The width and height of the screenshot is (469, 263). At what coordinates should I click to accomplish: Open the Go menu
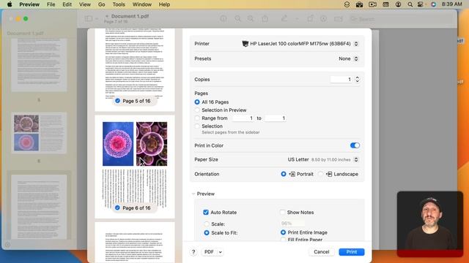(x=102, y=4)
